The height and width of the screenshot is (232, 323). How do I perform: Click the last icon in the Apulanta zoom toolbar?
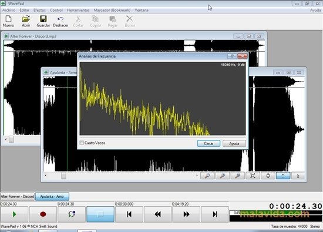coord(298,176)
